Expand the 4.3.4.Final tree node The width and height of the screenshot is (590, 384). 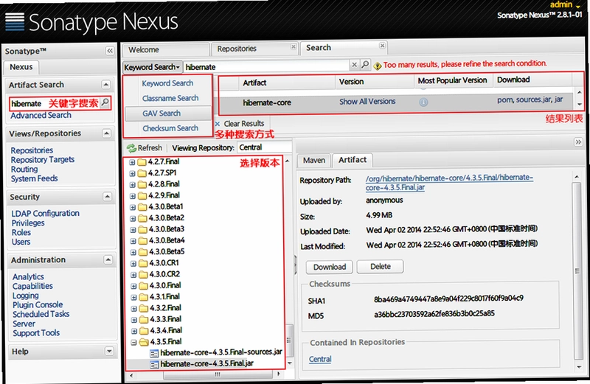[134, 331]
